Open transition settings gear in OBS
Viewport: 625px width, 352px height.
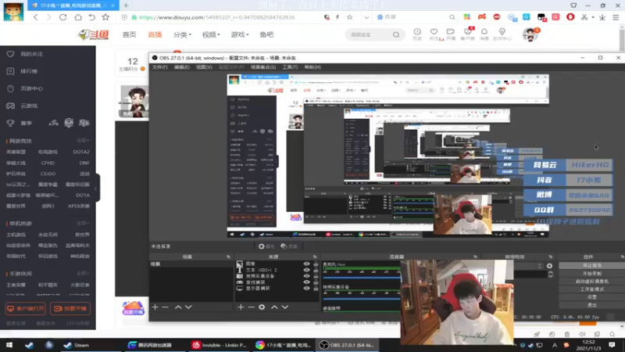click(550, 266)
